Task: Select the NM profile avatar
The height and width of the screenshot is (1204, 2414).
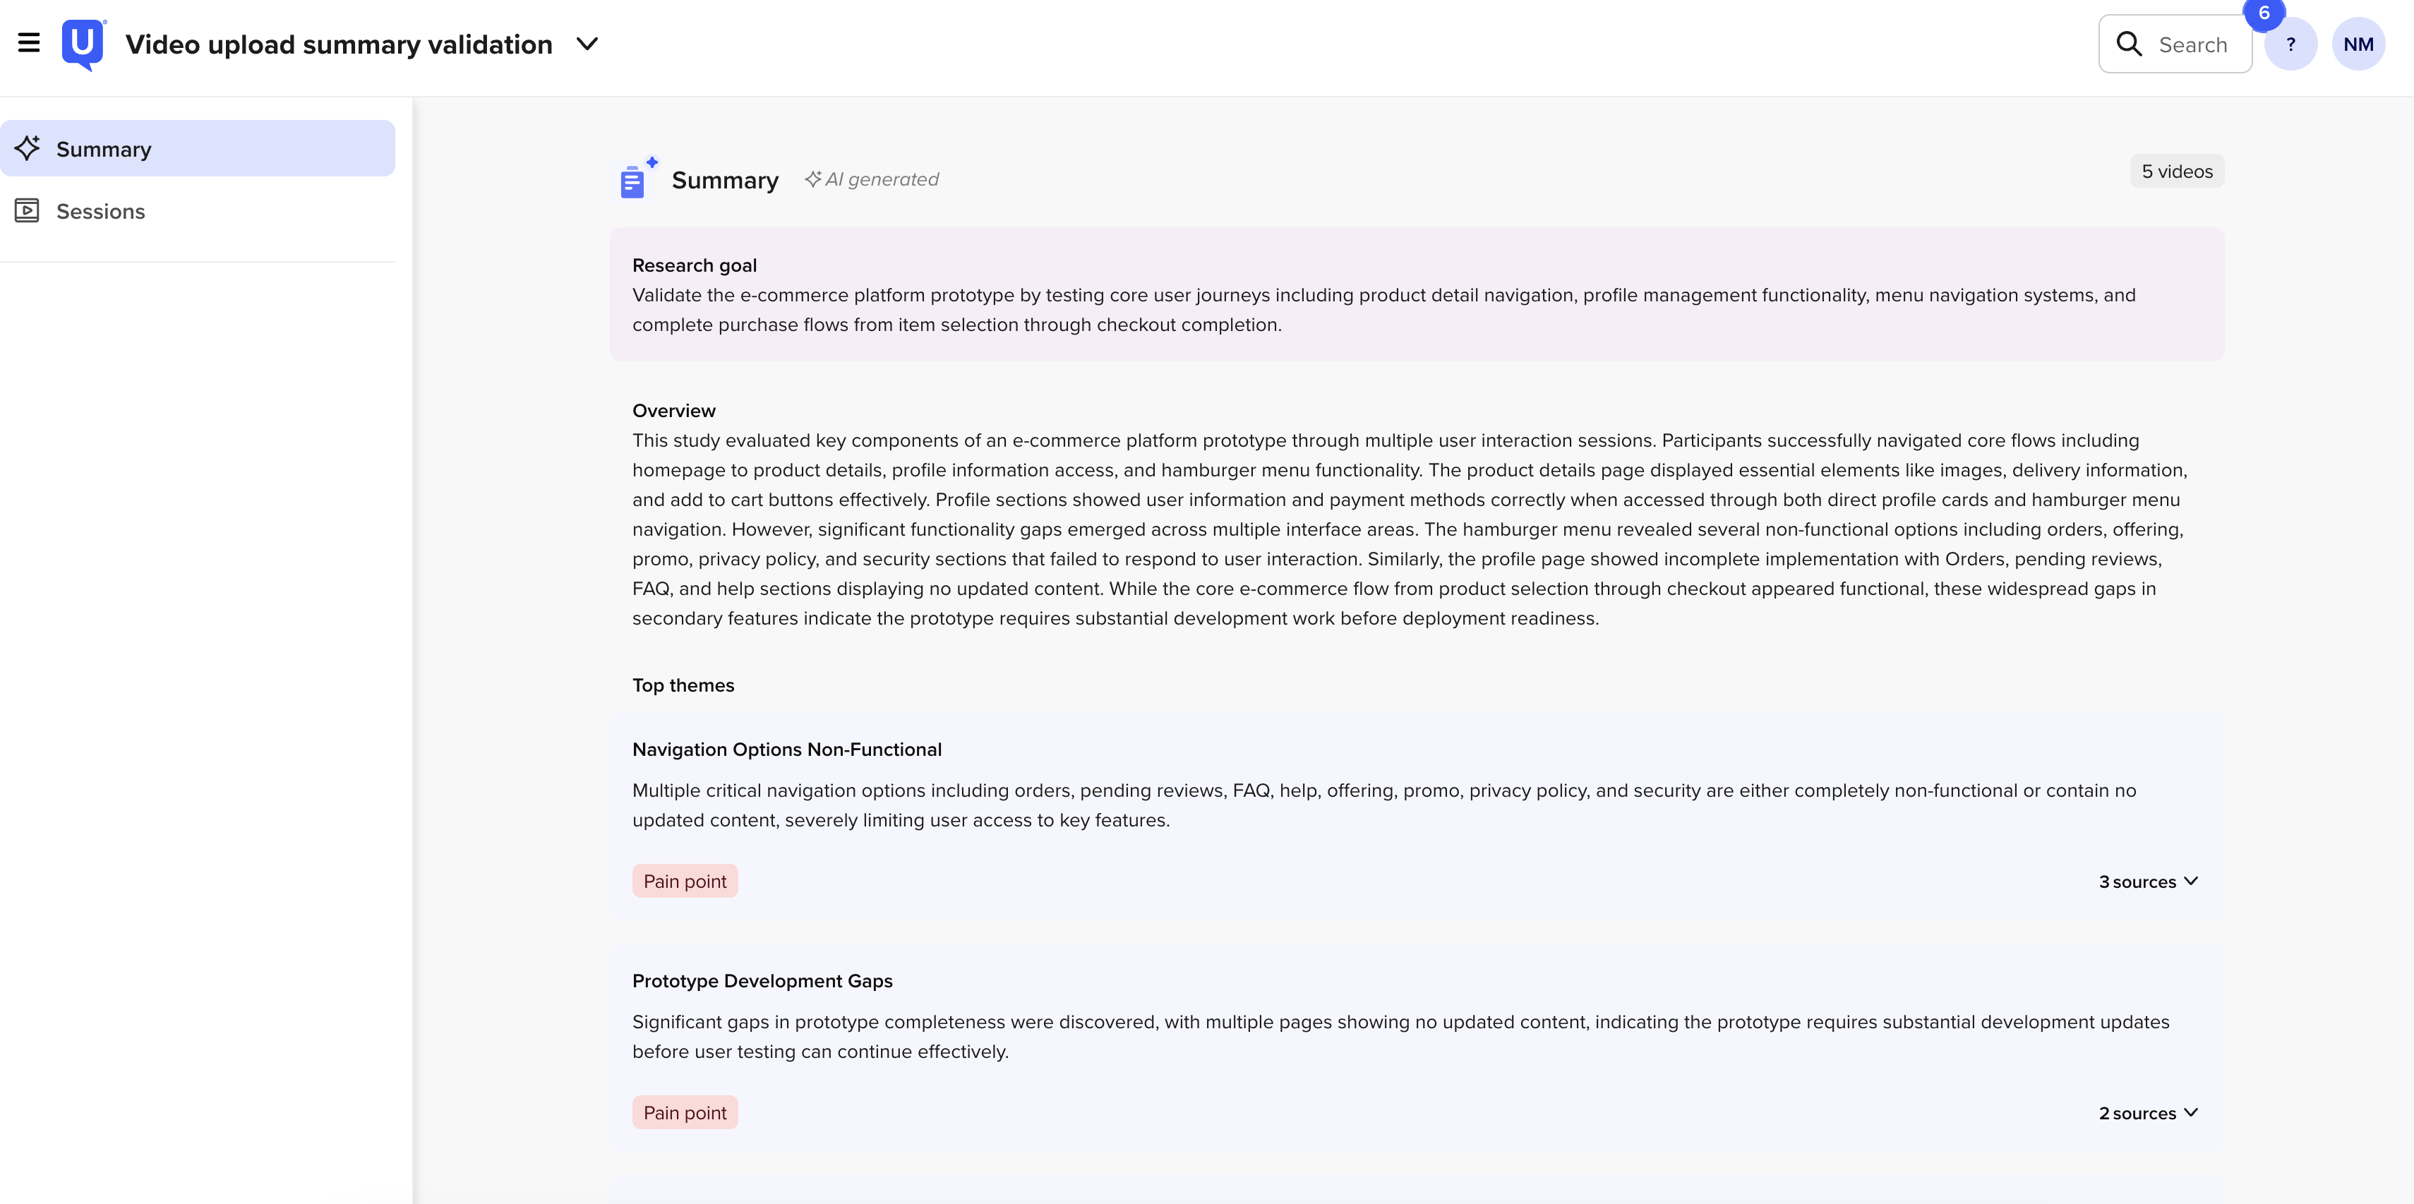Action: (2359, 43)
